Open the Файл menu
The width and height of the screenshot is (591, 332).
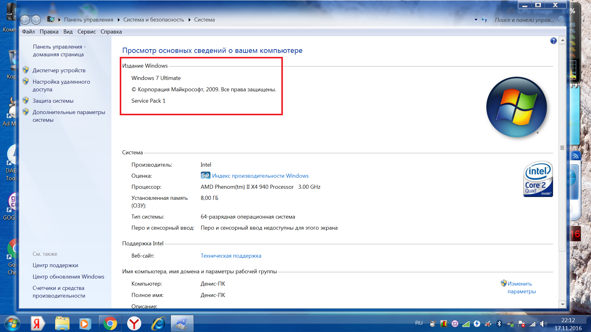(x=28, y=32)
